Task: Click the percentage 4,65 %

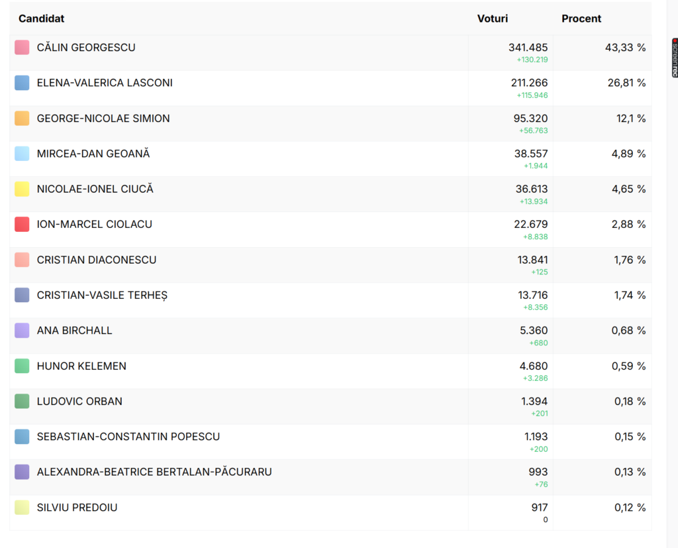Action: 629,189
